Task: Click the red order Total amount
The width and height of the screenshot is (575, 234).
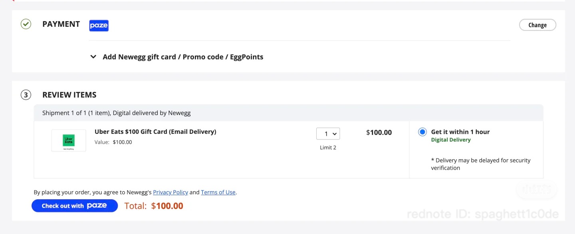Action: click(167, 206)
